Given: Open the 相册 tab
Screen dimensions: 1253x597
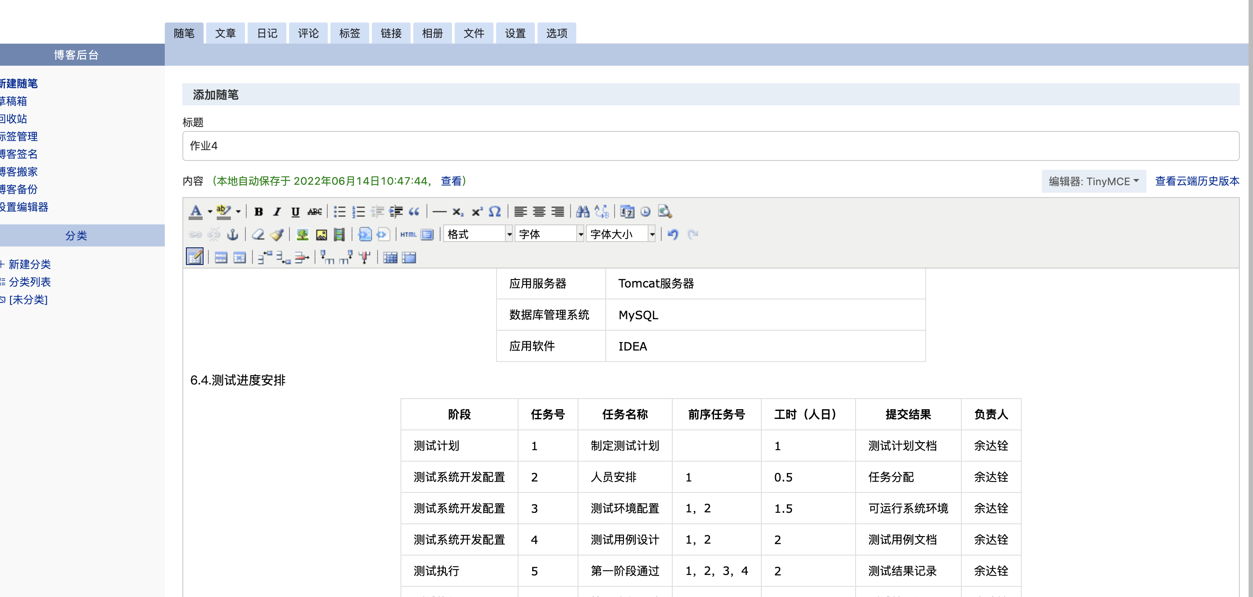Looking at the screenshot, I should pyautogui.click(x=432, y=33).
